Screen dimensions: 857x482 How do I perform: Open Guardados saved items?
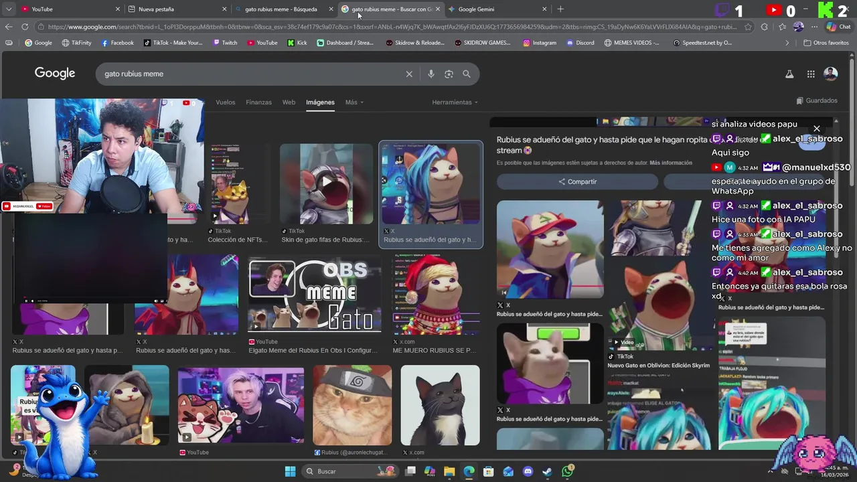pos(817,100)
